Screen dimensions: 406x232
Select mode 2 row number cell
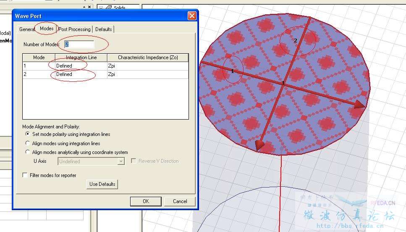coord(39,74)
